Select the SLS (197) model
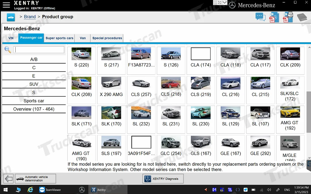 [111, 148]
